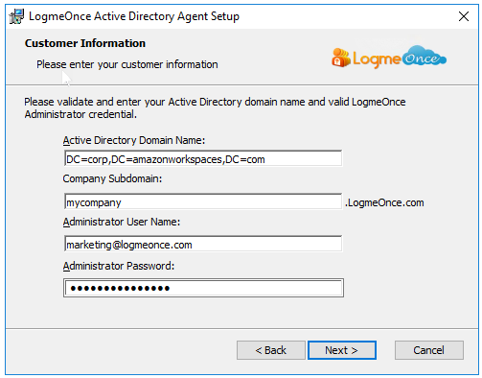Close the LogmeOnce Agent Setup window

point(464,16)
